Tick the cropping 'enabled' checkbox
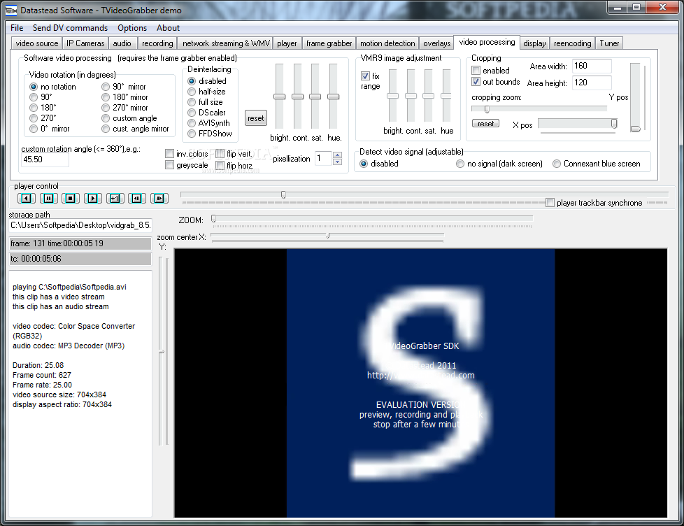Image resolution: width=684 pixels, height=526 pixels. point(476,70)
